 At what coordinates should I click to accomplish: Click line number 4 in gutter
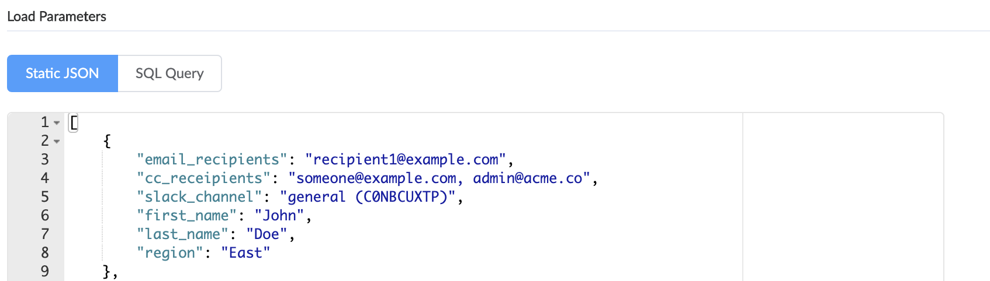(45, 178)
